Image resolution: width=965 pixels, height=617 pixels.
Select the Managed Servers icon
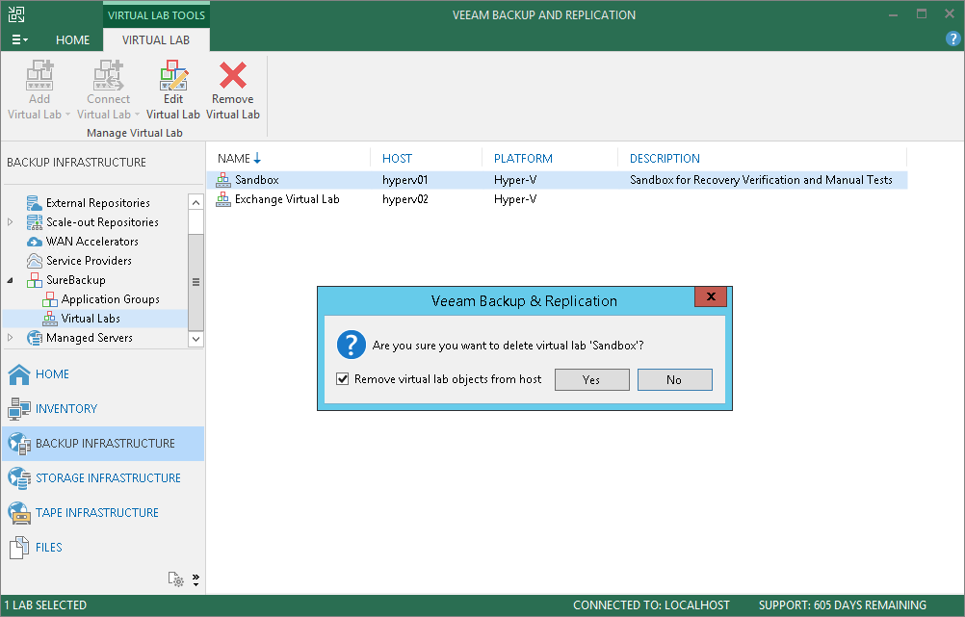pyautogui.click(x=35, y=338)
